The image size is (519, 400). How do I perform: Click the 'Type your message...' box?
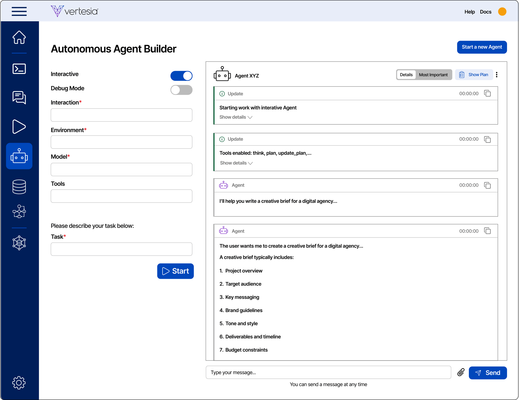tap(328, 372)
